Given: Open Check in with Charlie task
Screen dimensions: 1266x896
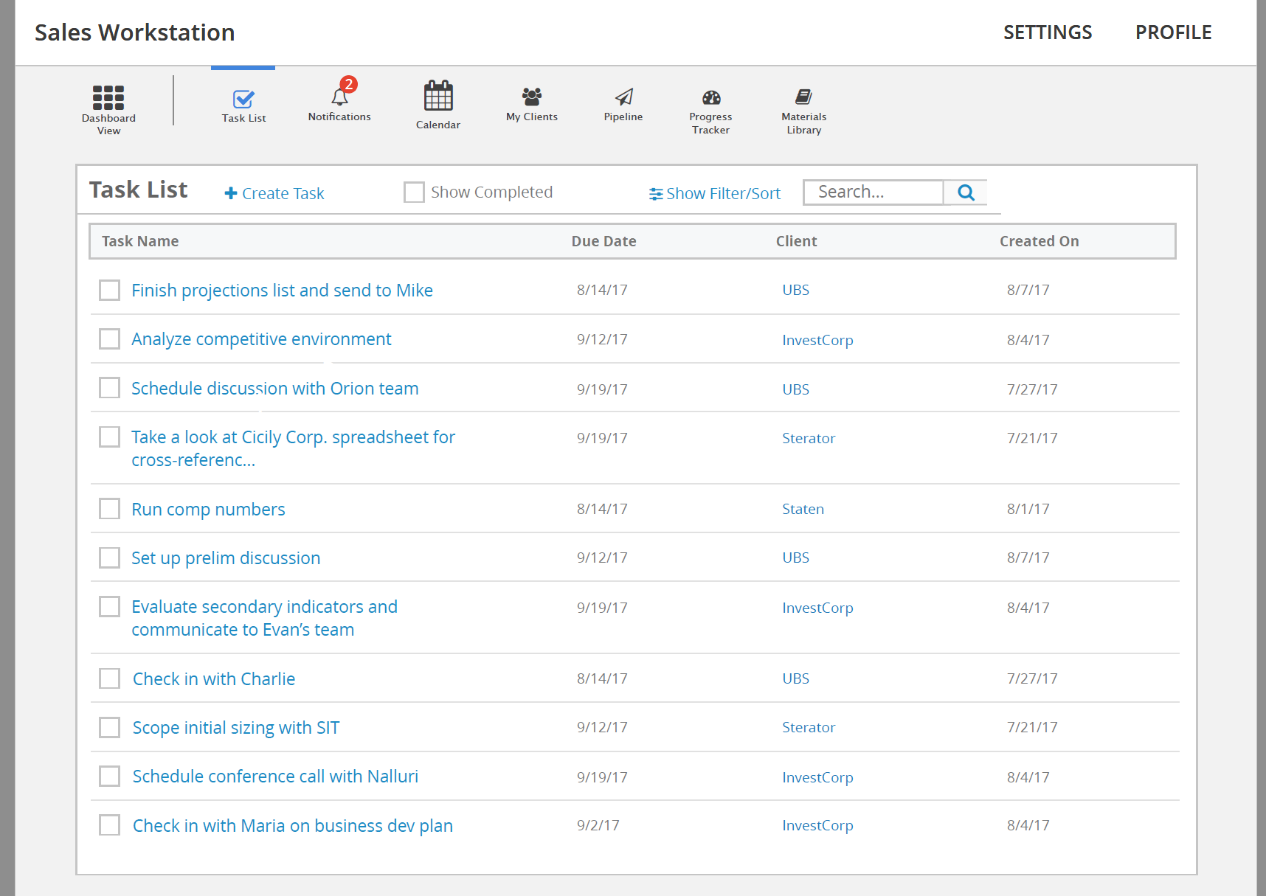Looking at the screenshot, I should pos(214,679).
